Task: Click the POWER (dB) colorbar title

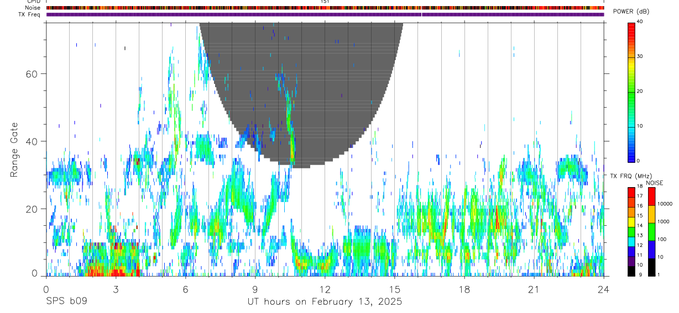Action: [x=631, y=12]
